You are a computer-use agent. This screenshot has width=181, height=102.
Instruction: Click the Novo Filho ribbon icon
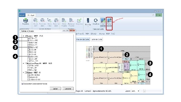coord(50,20)
